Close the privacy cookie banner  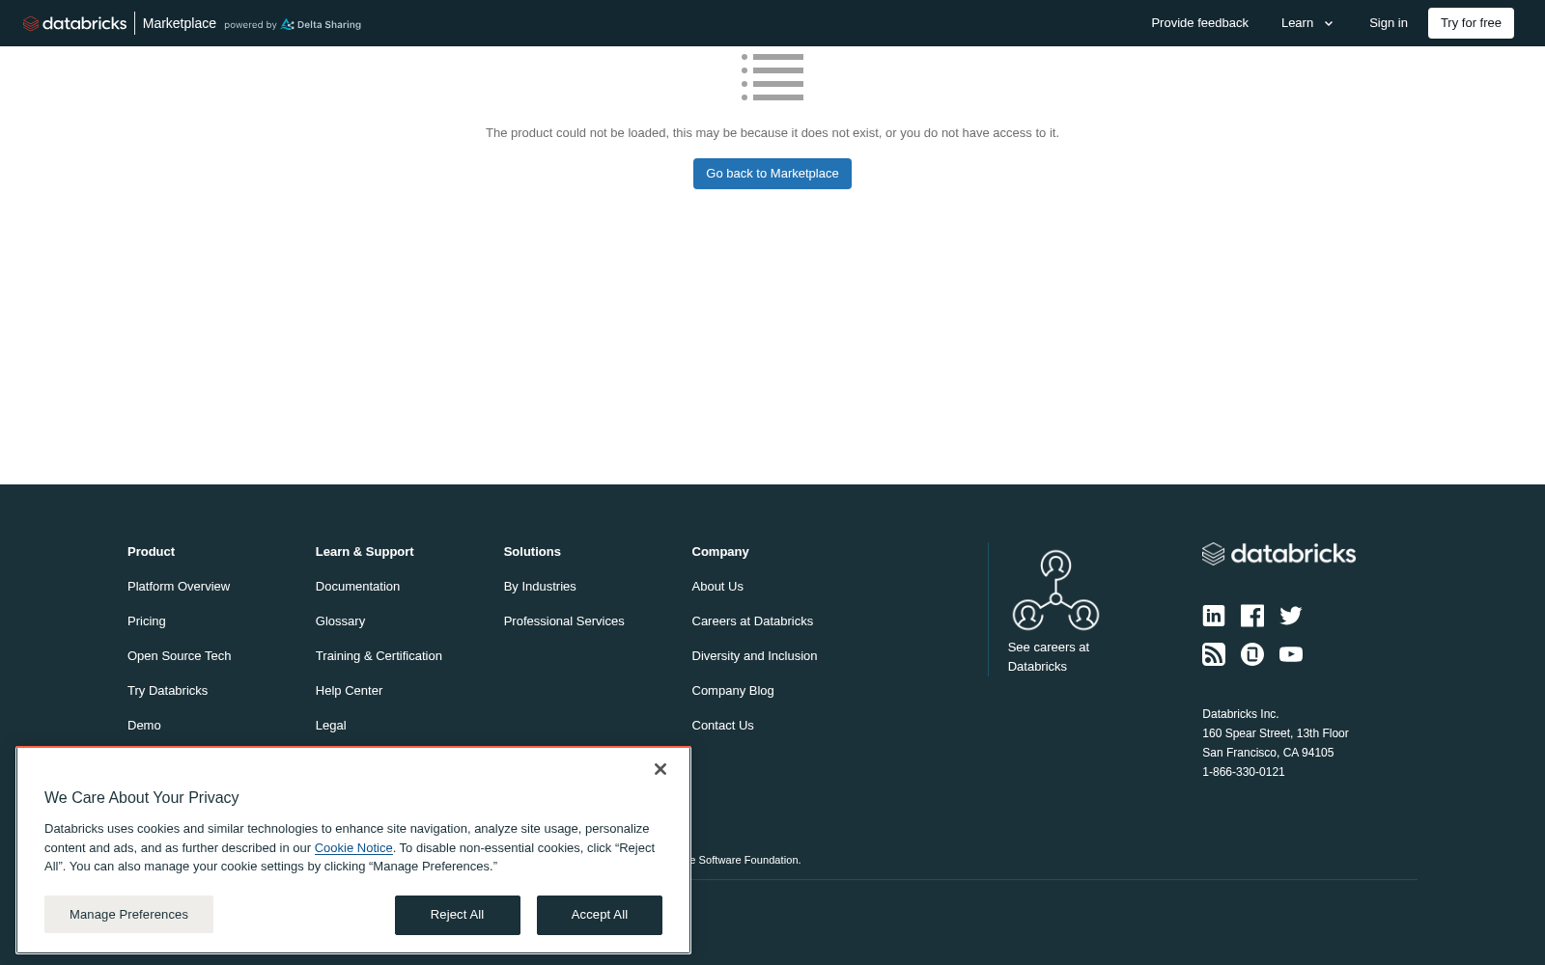[x=660, y=769]
